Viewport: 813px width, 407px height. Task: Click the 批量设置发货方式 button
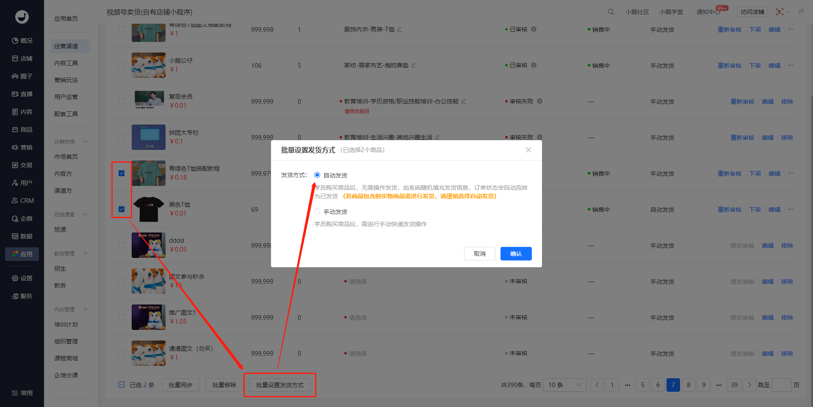click(280, 385)
